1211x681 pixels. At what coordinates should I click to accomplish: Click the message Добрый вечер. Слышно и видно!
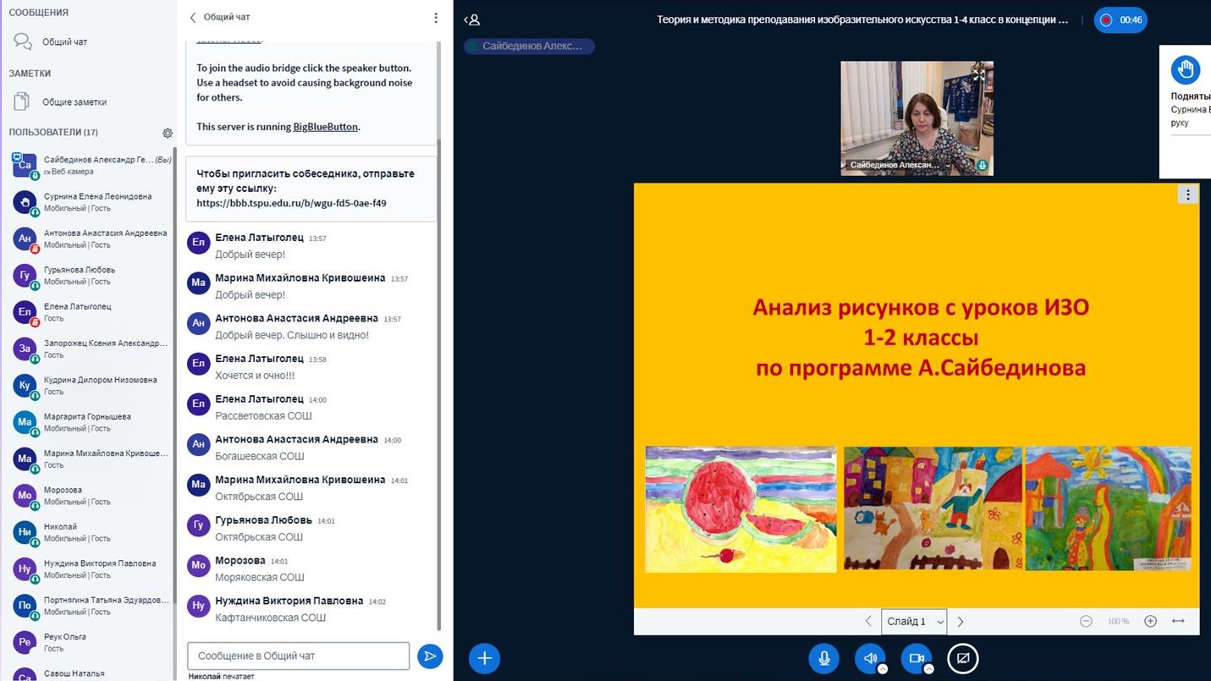[x=292, y=335]
